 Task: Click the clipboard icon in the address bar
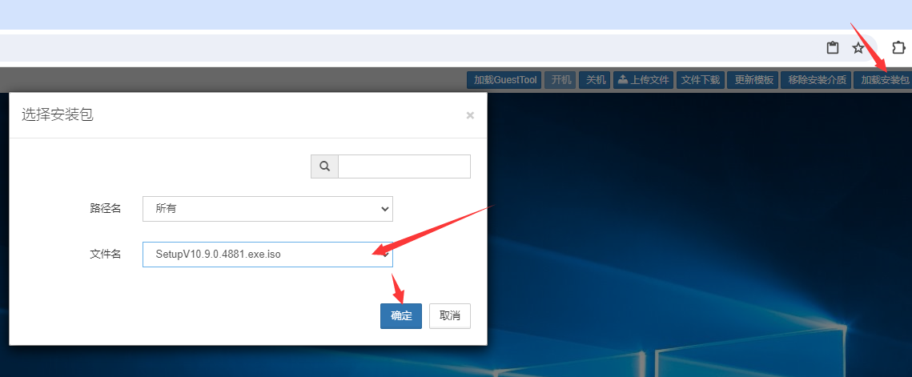pyautogui.click(x=833, y=48)
